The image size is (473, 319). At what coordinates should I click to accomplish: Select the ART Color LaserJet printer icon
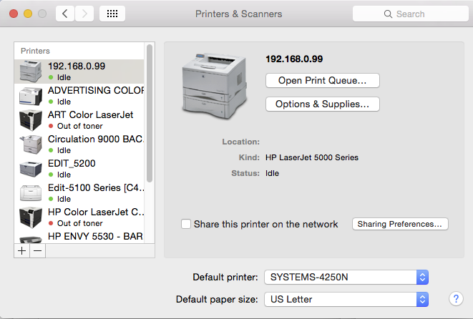pyautogui.click(x=31, y=119)
